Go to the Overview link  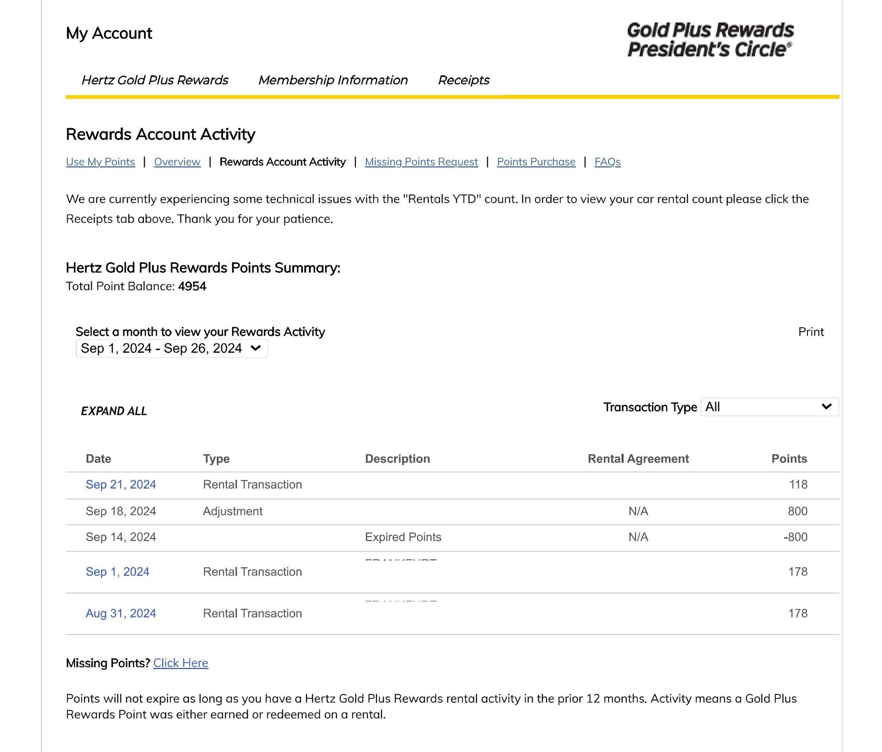(177, 162)
